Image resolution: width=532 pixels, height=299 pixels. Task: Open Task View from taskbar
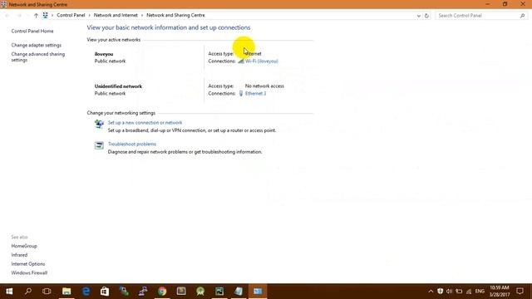tap(47, 292)
